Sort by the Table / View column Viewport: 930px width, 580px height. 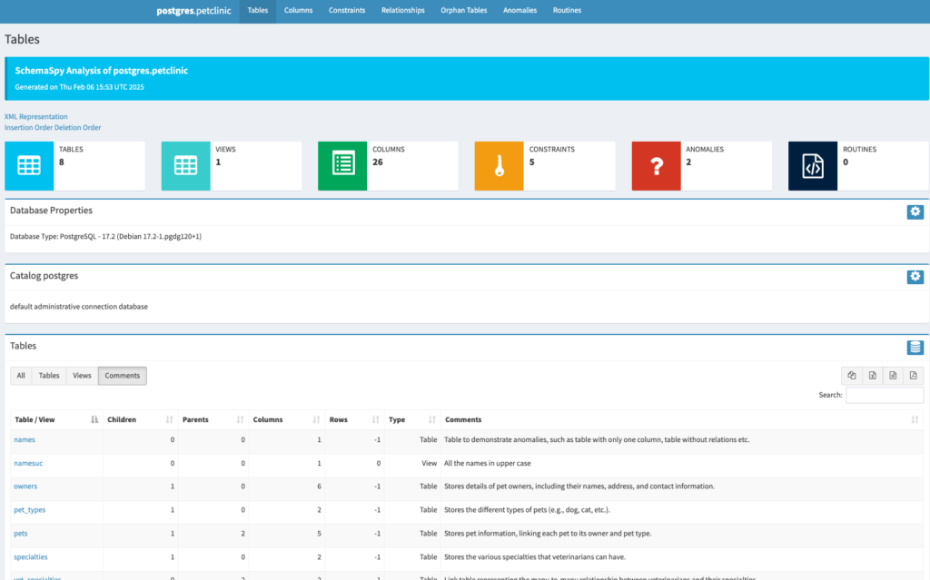click(56, 419)
